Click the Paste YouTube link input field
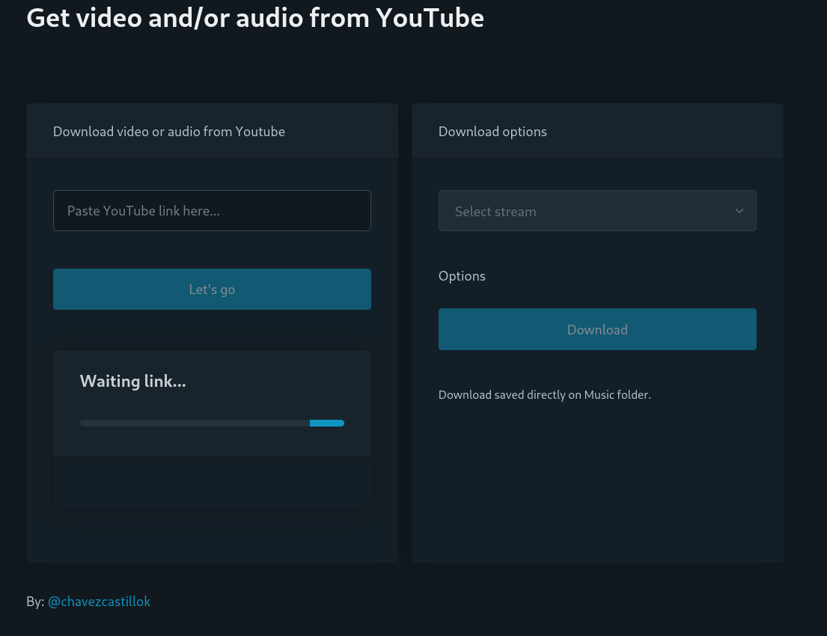Viewport: 827px width, 636px height. coord(212,210)
